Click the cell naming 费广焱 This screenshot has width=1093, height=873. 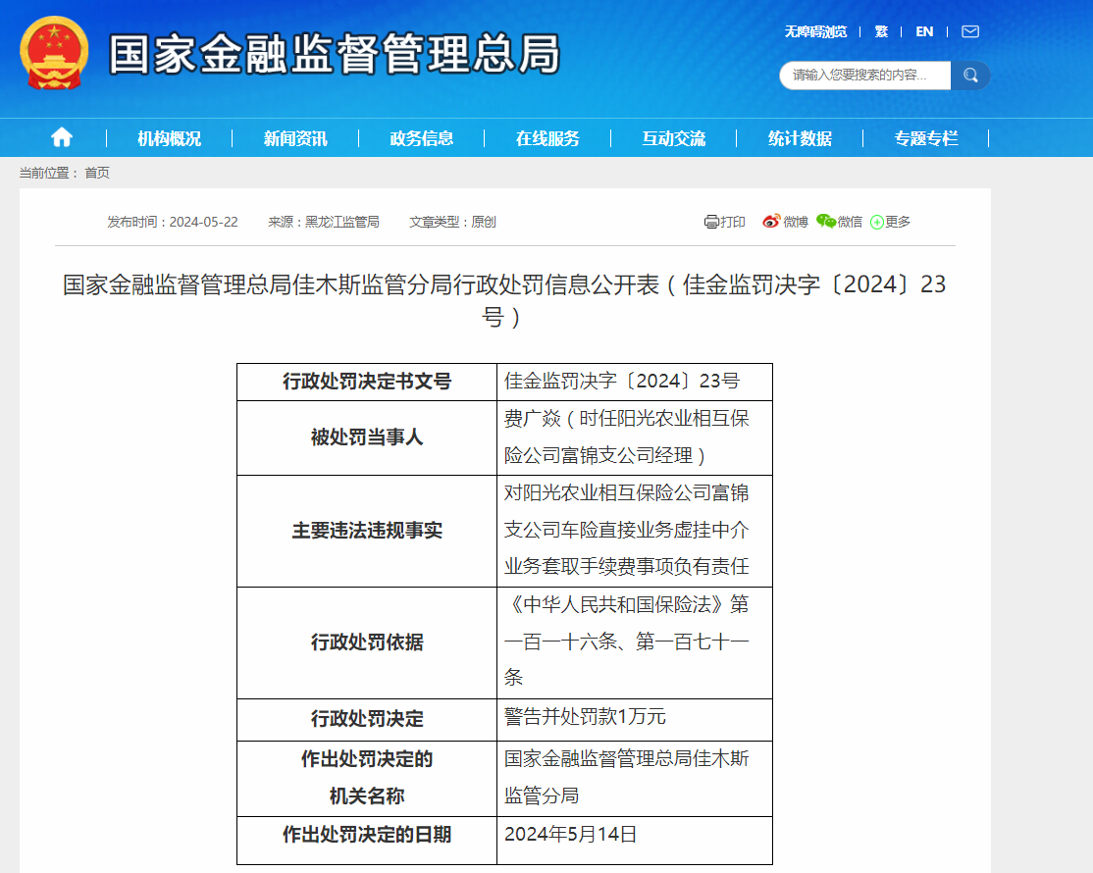[635, 437]
